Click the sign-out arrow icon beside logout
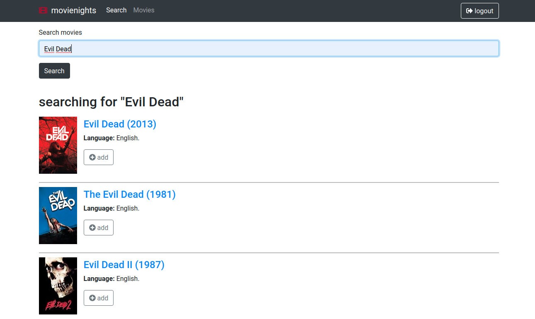 [470, 11]
